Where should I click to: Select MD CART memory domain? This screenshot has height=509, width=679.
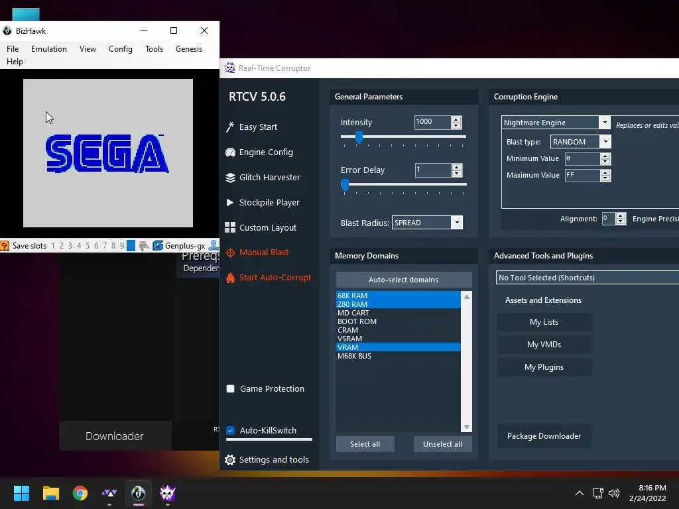pos(398,313)
